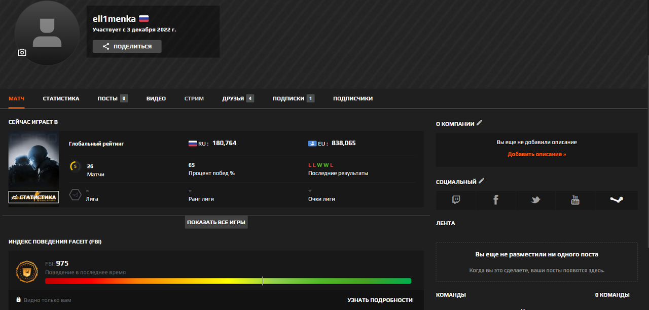Image resolution: width=649 pixels, height=310 pixels.
Task: Open the МАТЧ tab
Action: click(17, 98)
